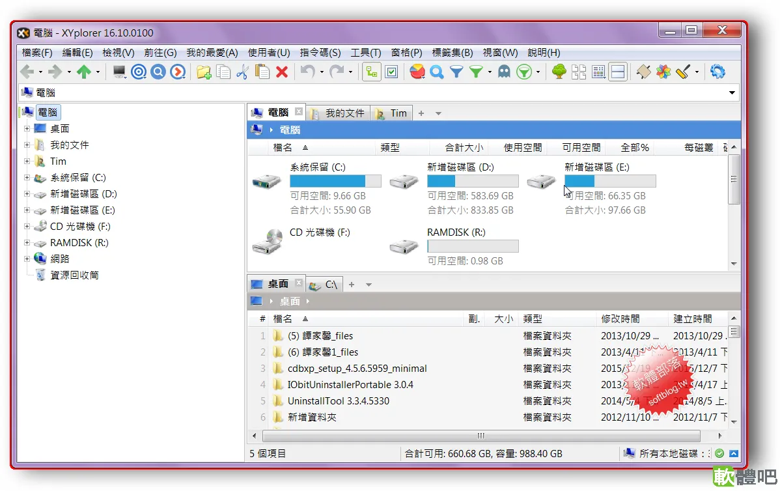This screenshot has height=491, width=780.
Task: Open the tab list dropdown of lower pane
Action: 369,285
